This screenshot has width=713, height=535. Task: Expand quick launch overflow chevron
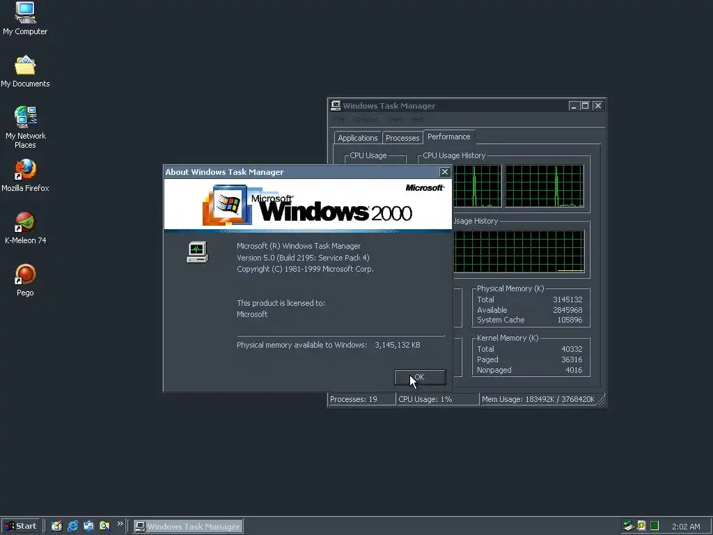tap(120, 524)
